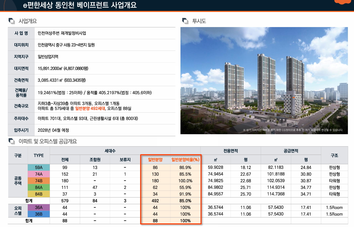Image resolution: width=354 pixels, height=227 pixels.
Task: Click the 지역지구 row label
Action: coord(21,57)
